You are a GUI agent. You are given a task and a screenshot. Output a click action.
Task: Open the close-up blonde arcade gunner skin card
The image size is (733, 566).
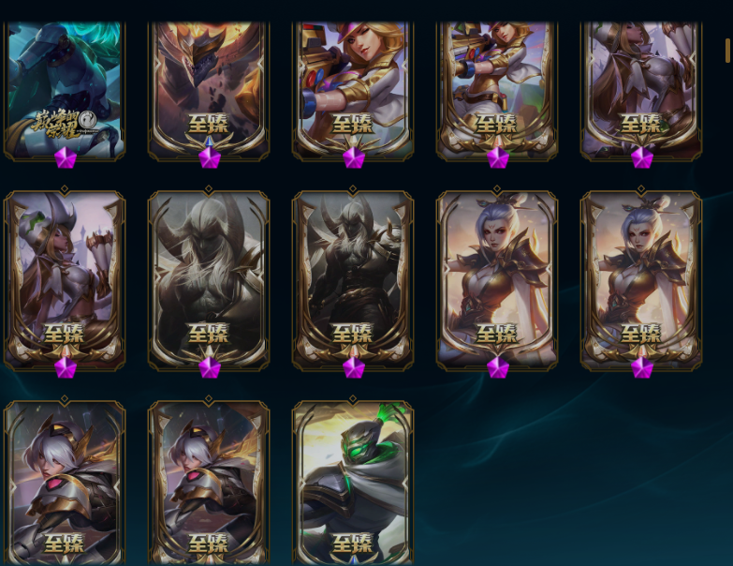[x=353, y=90]
